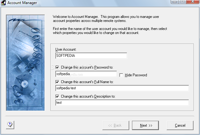
Task: Click the 'First enter the name' instruction text
Action: [x=110, y=31]
